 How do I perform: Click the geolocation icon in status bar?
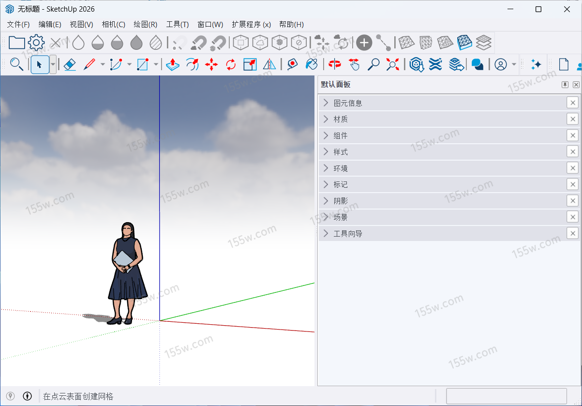tap(10, 396)
